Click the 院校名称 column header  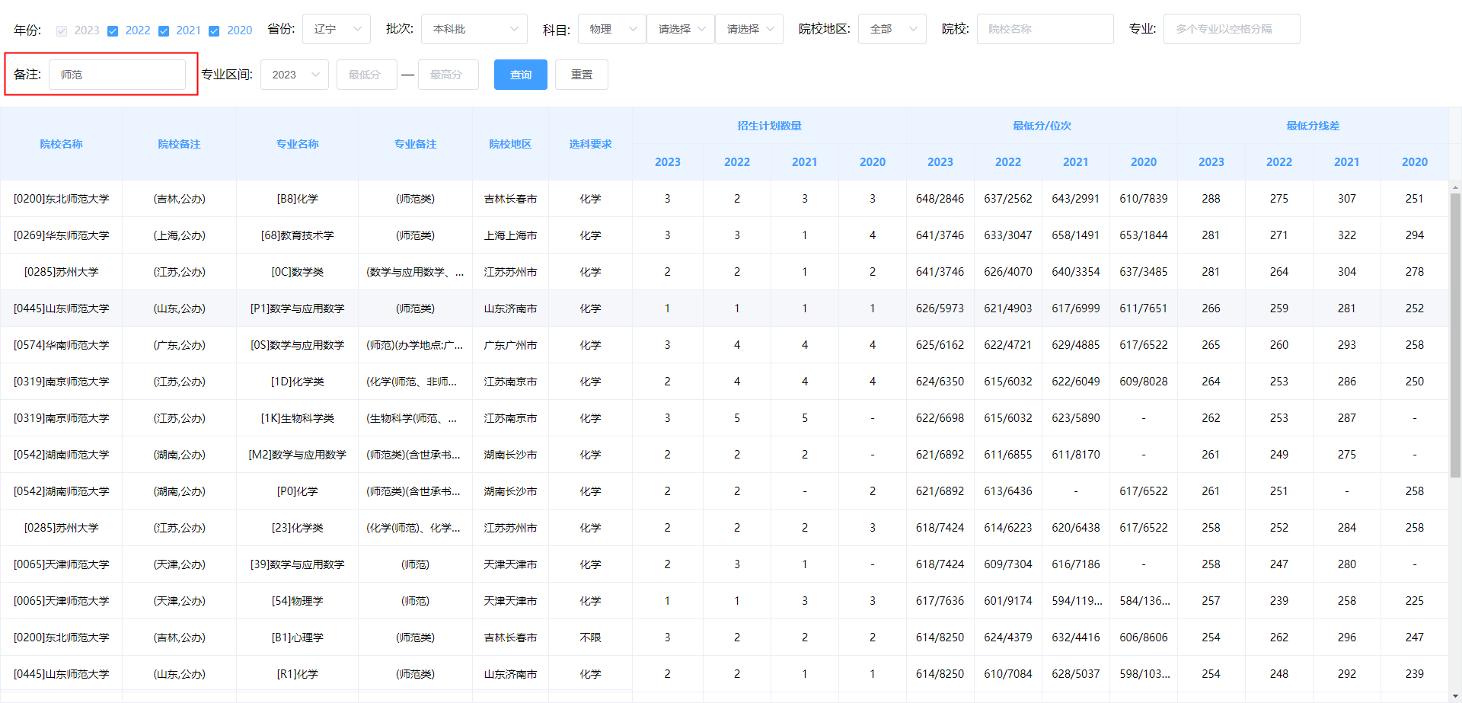(61, 143)
